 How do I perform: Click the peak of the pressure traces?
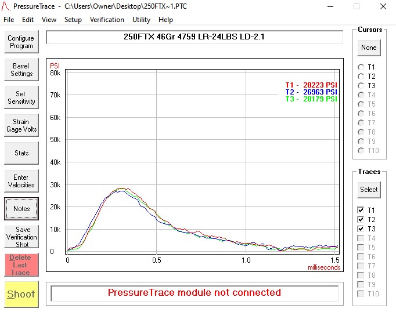pyautogui.click(x=122, y=188)
